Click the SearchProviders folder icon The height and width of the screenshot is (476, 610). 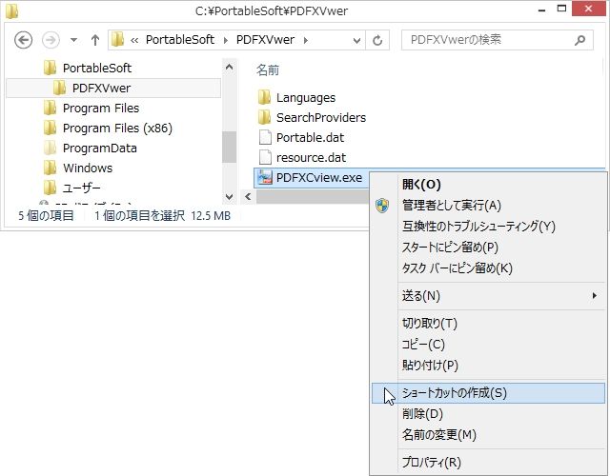(265, 117)
